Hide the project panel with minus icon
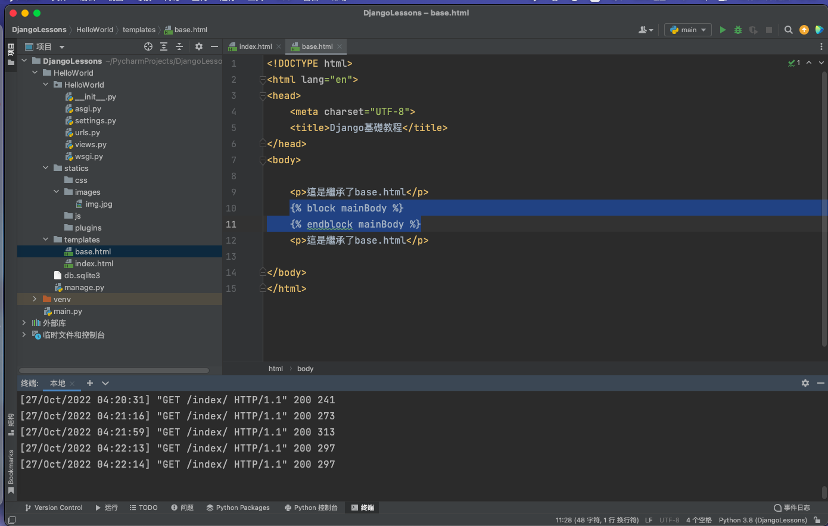The height and width of the screenshot is (526, 828). 214,46
